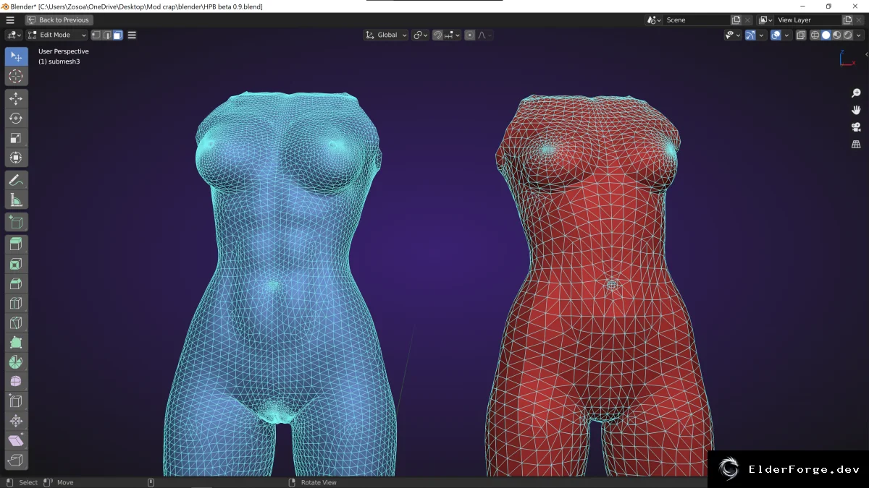Select the Select Box tool
Screen dimensions: 869x488
[x=16, y=56]
